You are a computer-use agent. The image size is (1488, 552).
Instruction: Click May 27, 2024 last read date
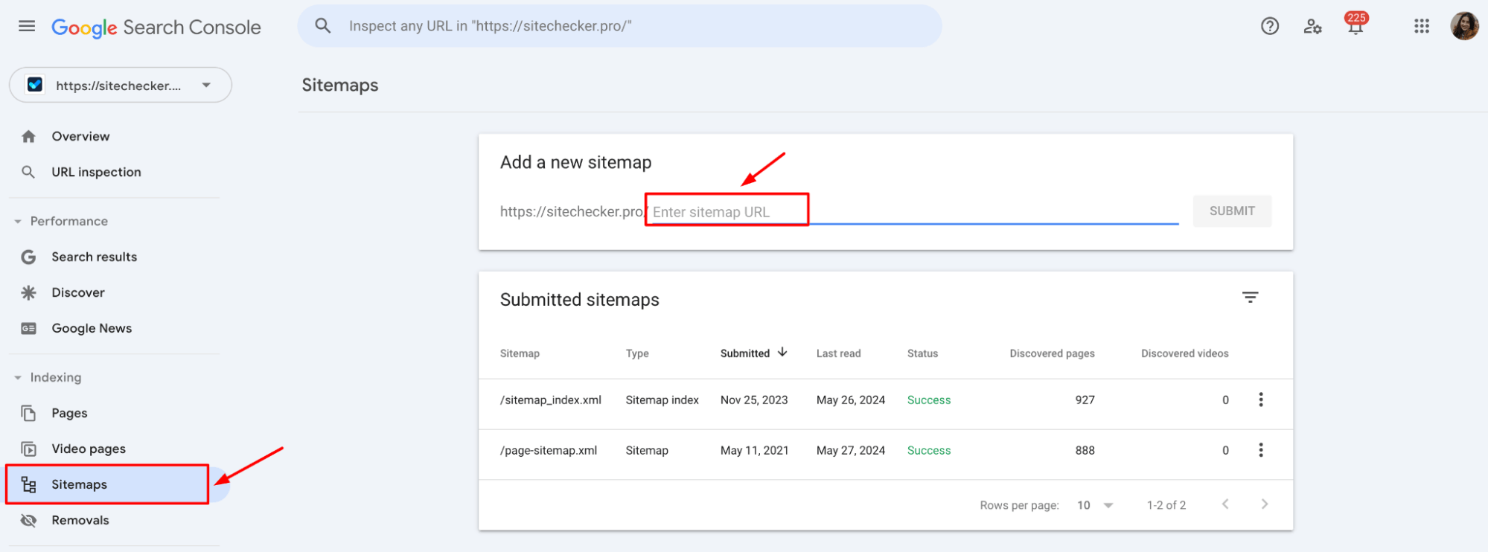click(x=851, y=451)
